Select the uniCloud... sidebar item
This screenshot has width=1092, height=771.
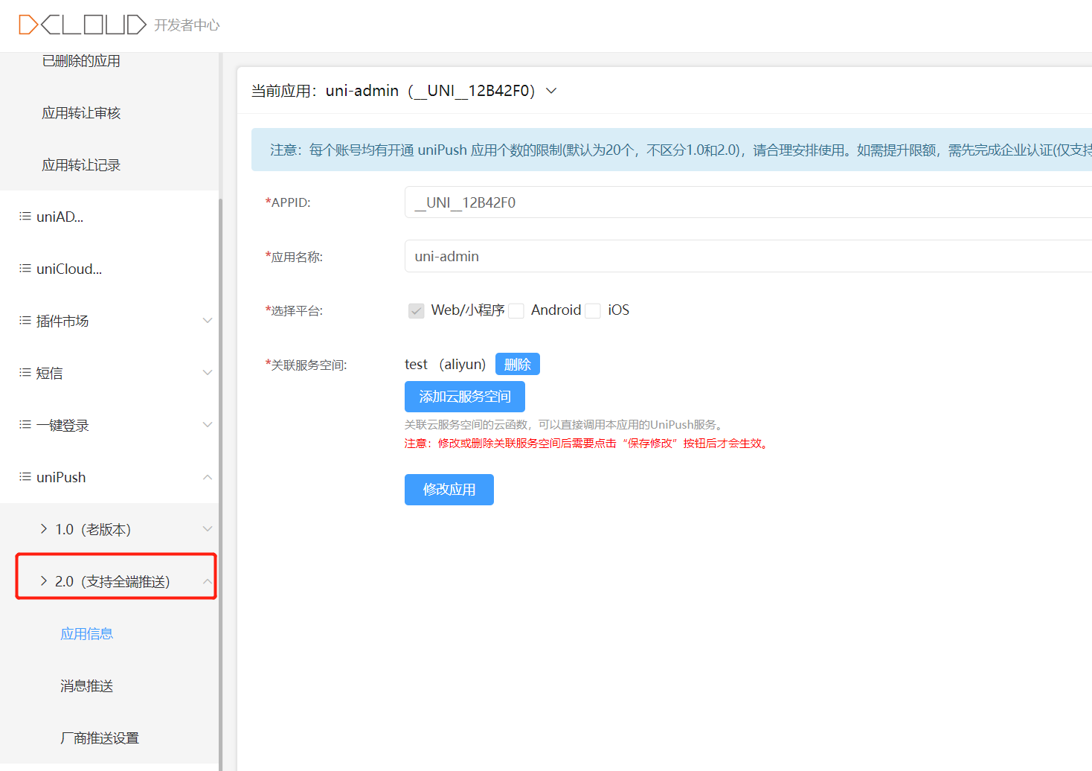[109, 269]
